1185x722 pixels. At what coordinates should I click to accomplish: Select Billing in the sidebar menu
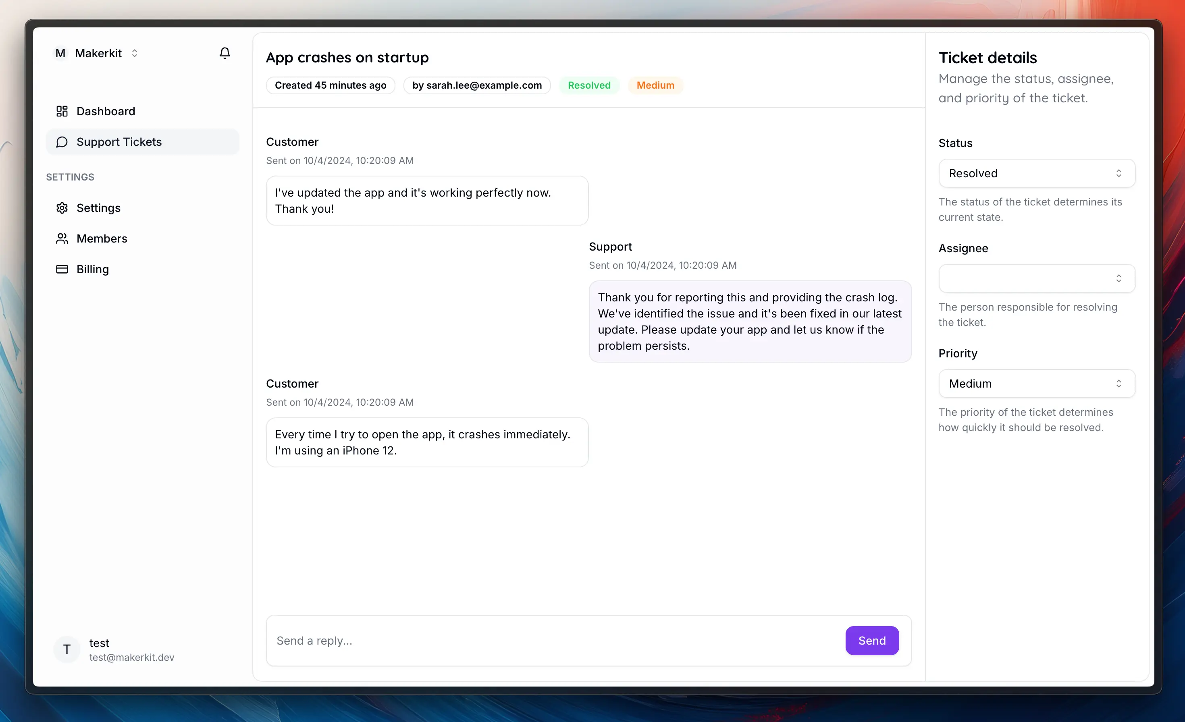point(93,269)
